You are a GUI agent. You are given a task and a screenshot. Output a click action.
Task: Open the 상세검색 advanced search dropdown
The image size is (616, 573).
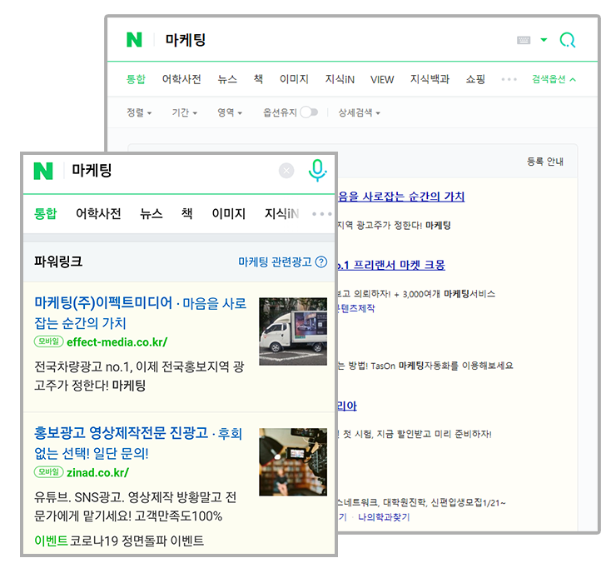[x=359, y=112]
